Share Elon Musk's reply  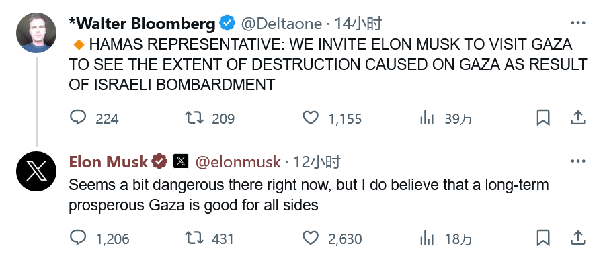click(577, 238)
